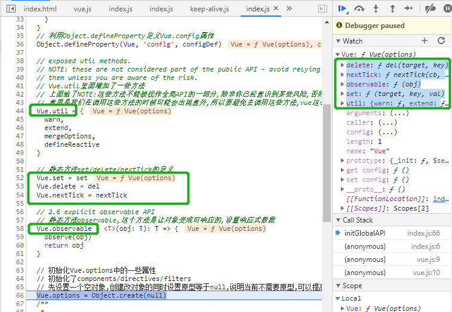The width and height of the screenshot is (452, 312).
Task: Expand the prototype property
Action: [343, 160]
